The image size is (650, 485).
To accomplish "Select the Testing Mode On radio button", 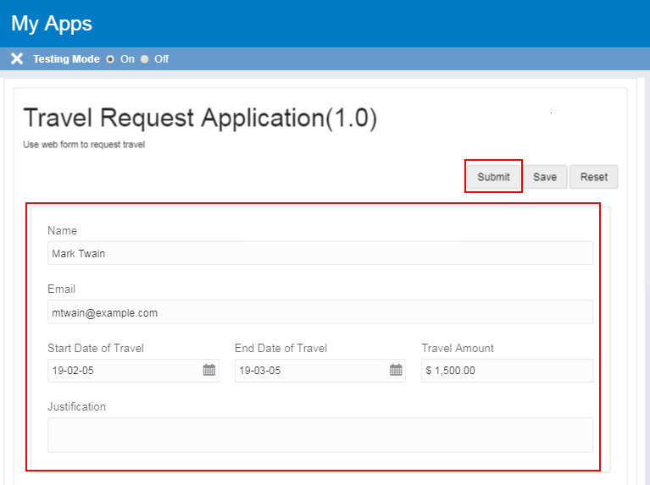I will [109, 59].
